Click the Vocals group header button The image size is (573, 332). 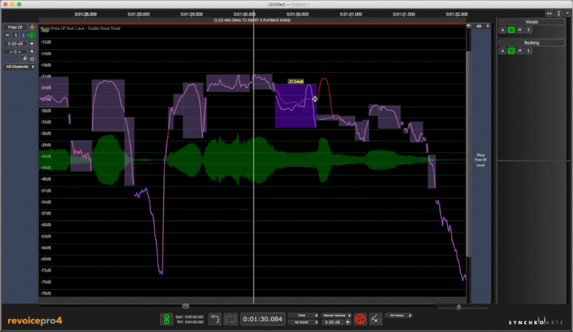click(x=531, y=22)
